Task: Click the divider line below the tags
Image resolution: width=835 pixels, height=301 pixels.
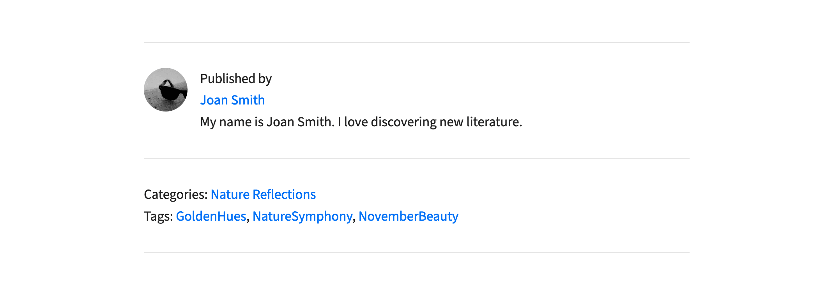Action: [x=417, y=253]
